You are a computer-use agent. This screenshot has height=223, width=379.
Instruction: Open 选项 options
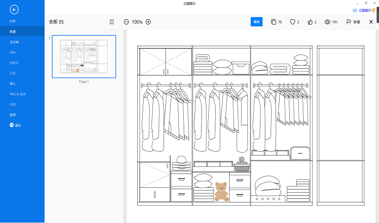(13, 115)
